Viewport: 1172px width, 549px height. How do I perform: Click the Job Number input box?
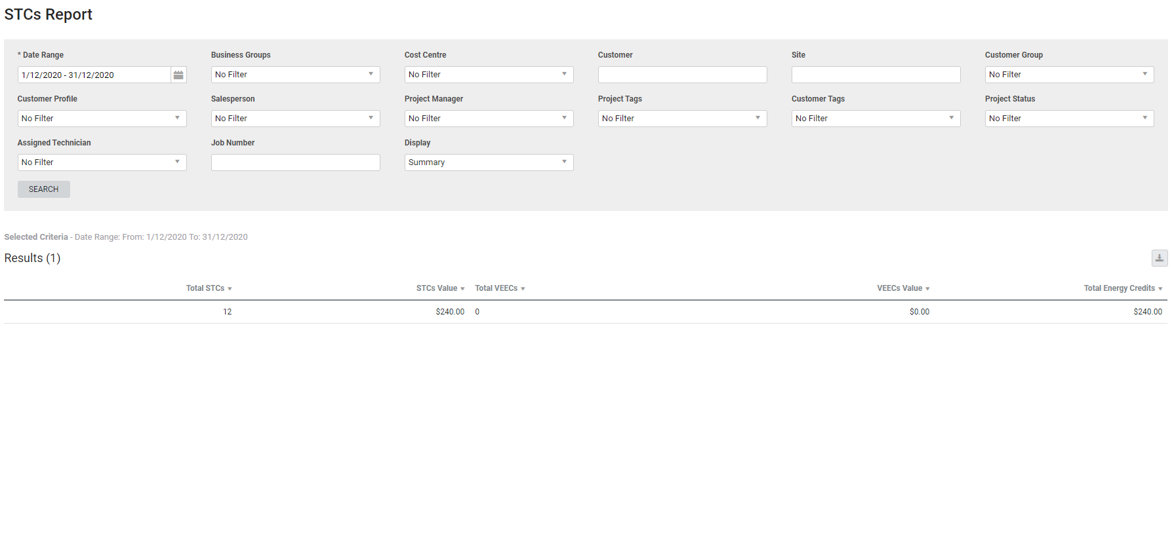pos(295,162)
